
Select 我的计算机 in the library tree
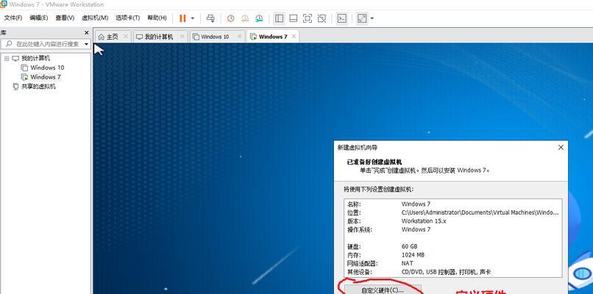coord(35,58)
